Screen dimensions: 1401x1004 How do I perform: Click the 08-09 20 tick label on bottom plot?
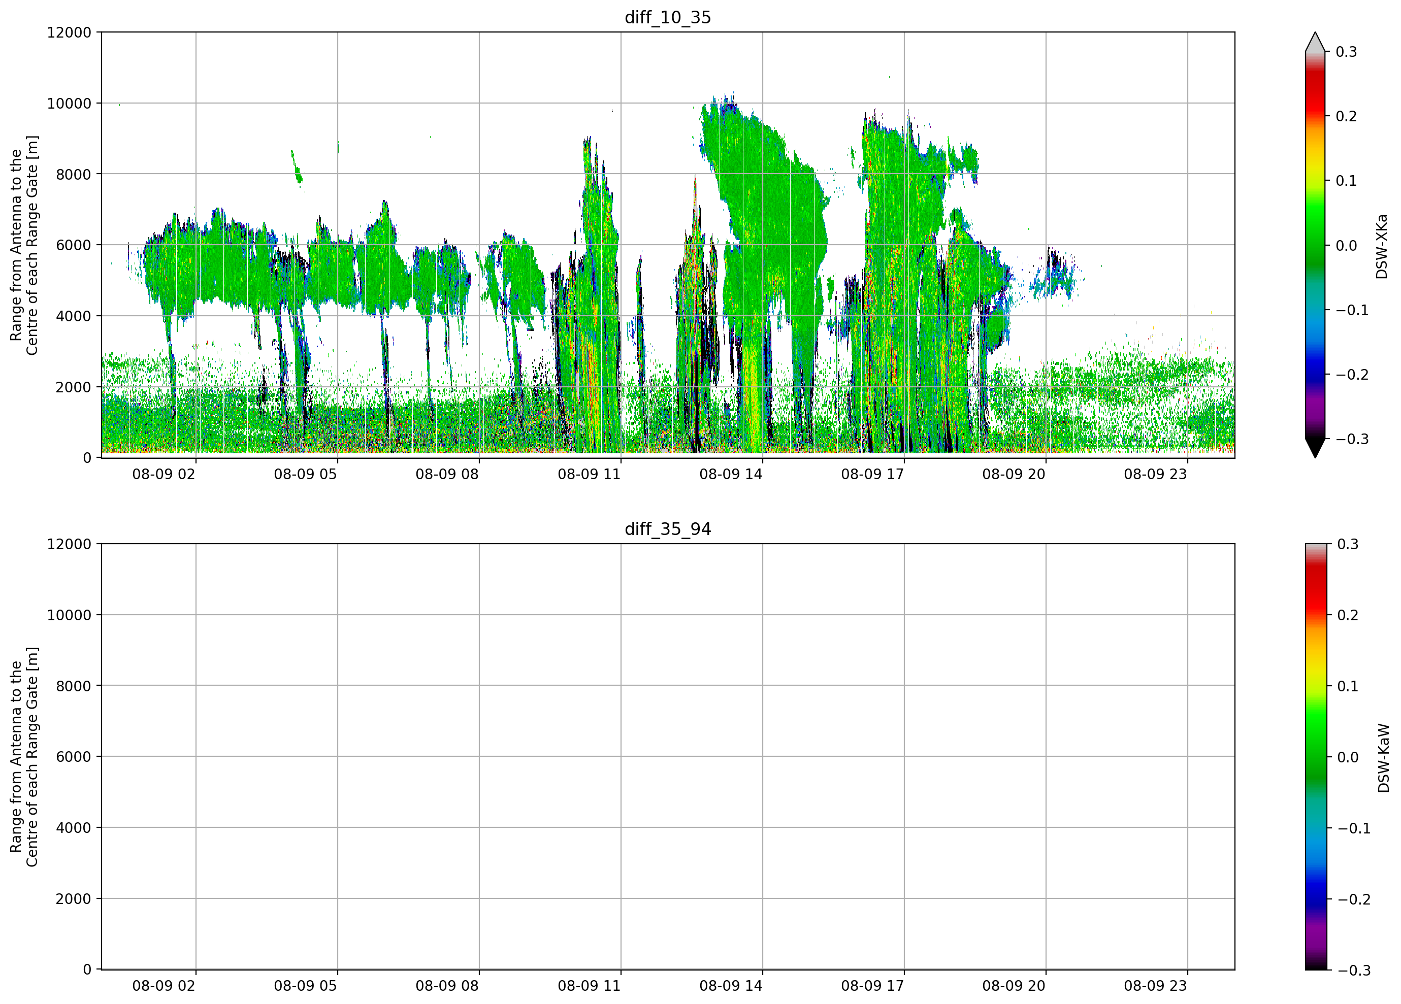[x=1014, y=986]
